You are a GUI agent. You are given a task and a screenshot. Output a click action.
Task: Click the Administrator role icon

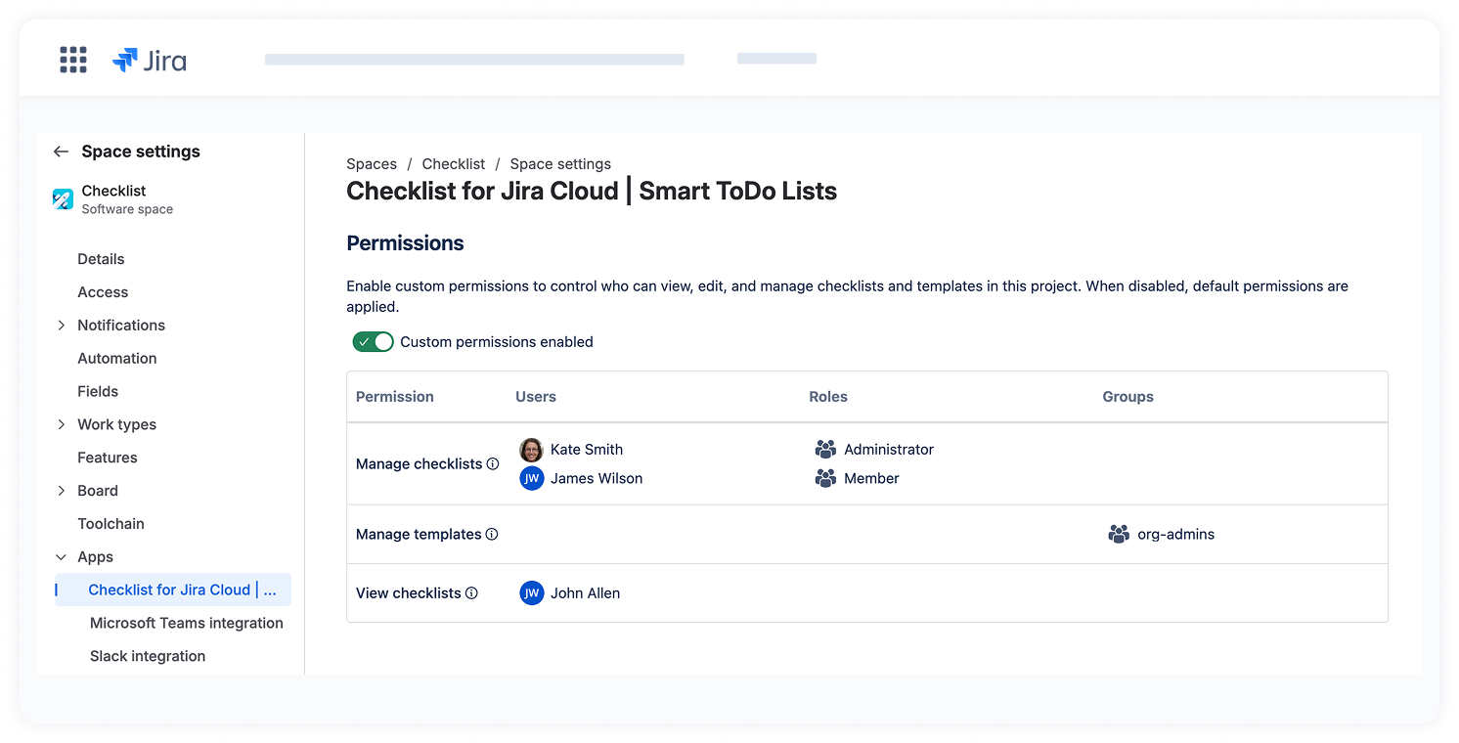pyautogui.click(x=825, y=450)
